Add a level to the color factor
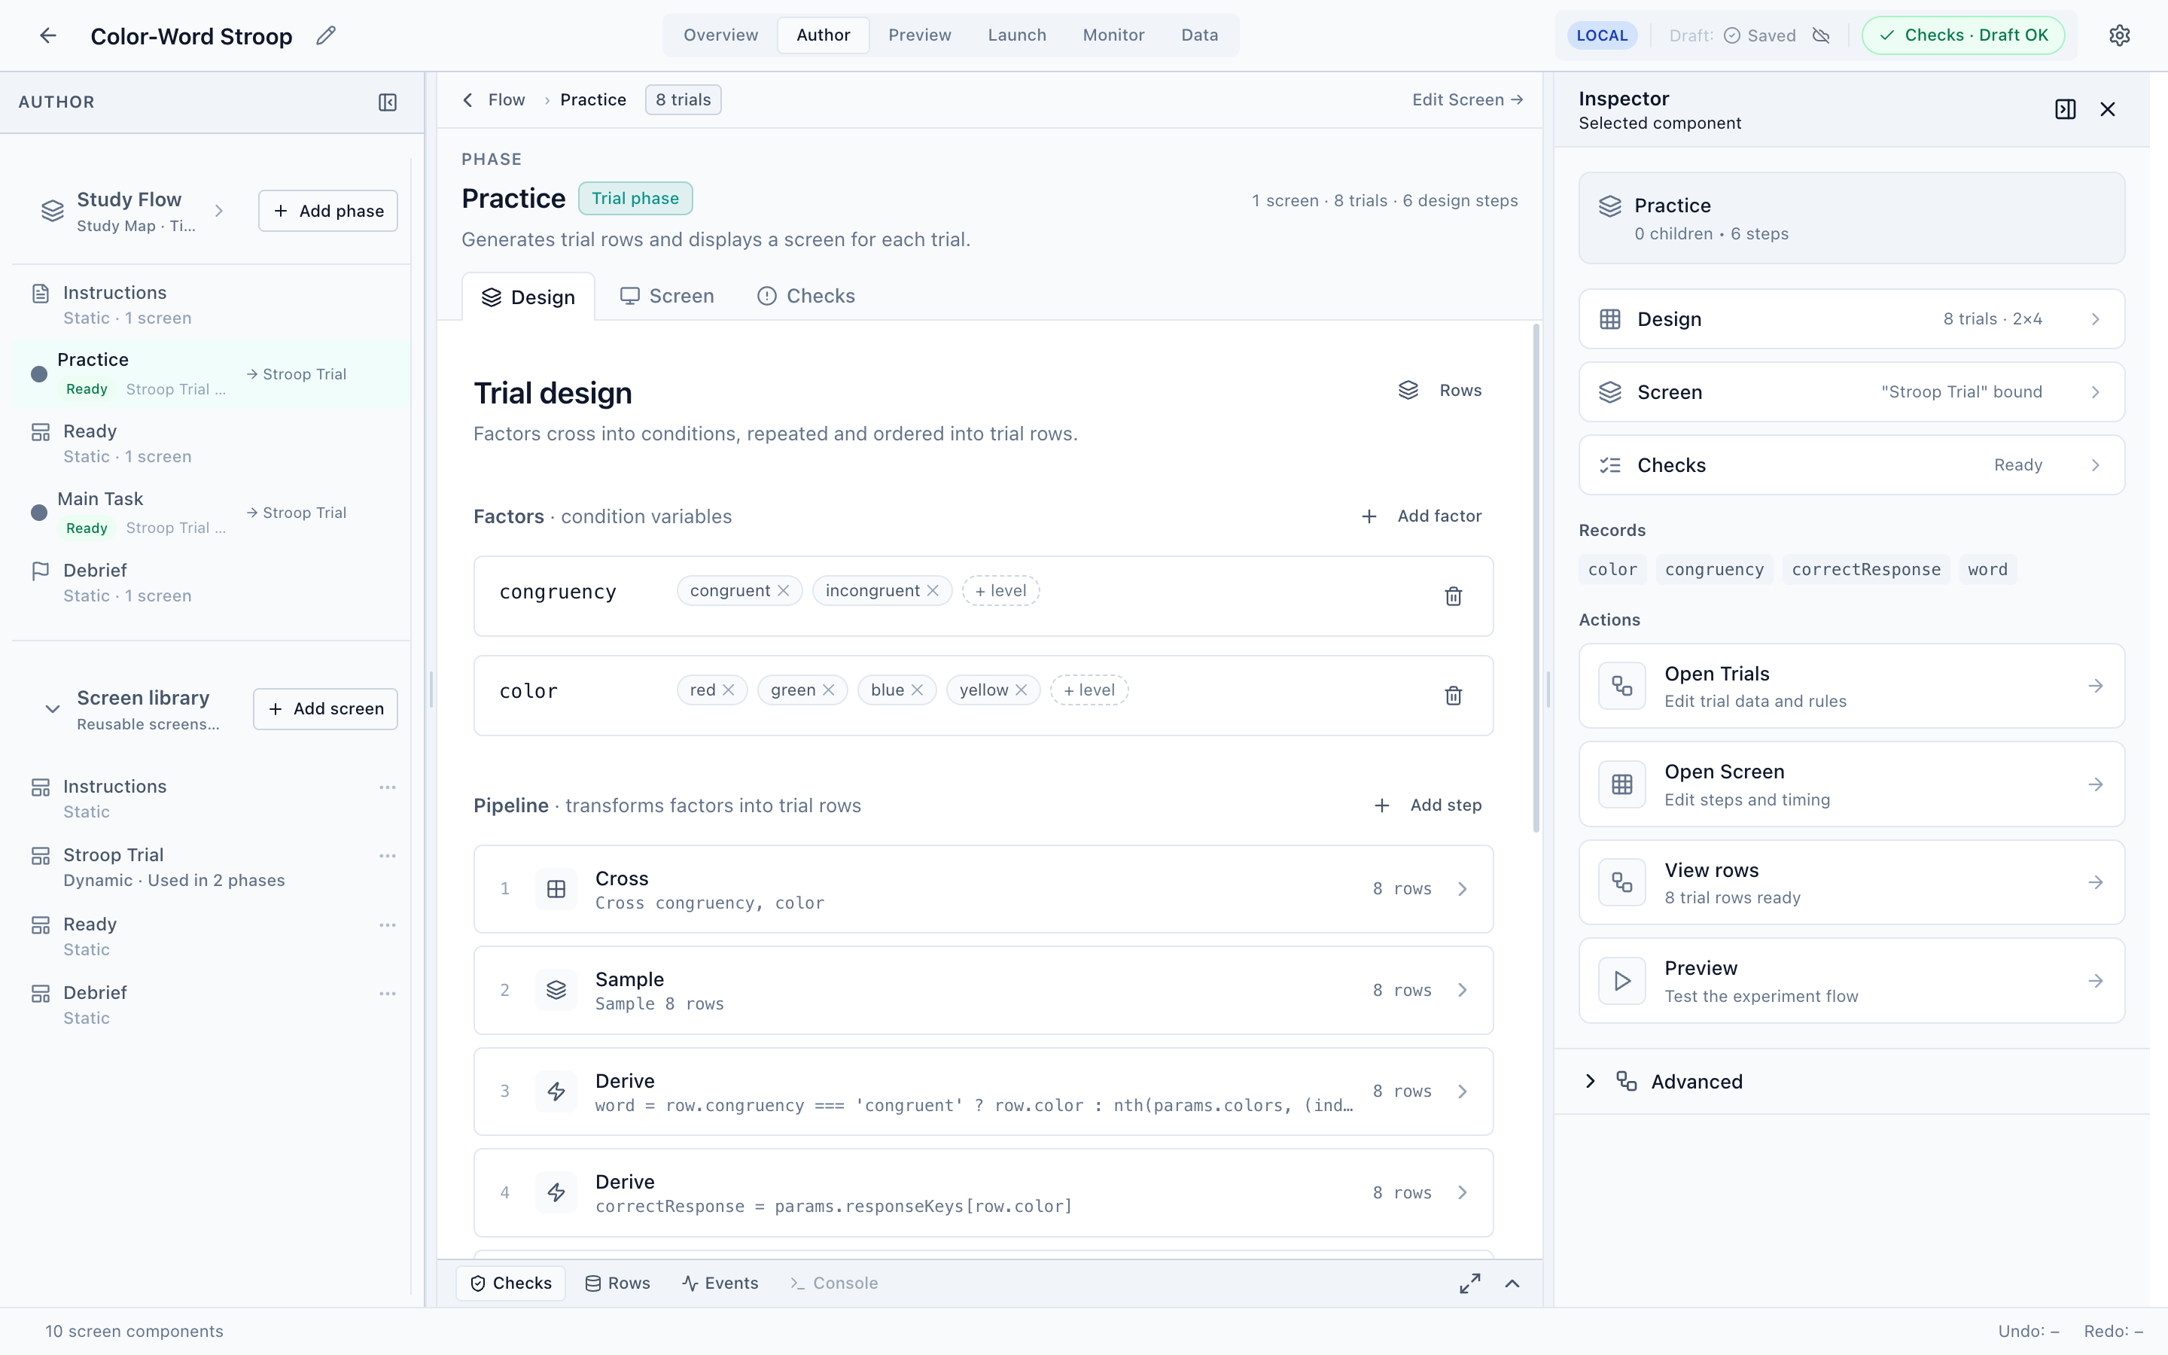Viewport: 2168px width, 1355px height. [1089, 690]
